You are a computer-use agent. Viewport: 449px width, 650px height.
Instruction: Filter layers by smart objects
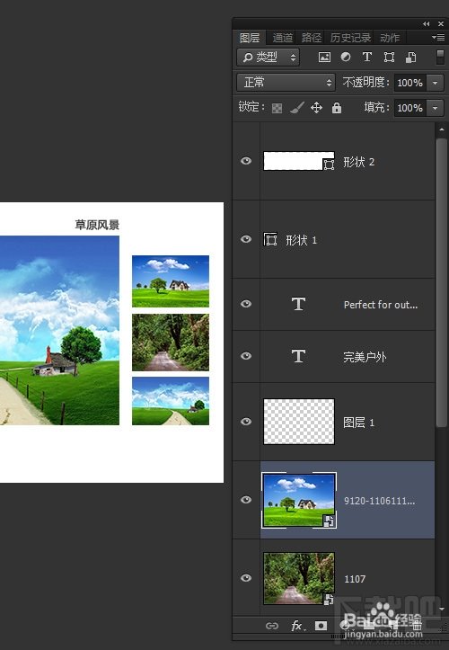point(410,58)
